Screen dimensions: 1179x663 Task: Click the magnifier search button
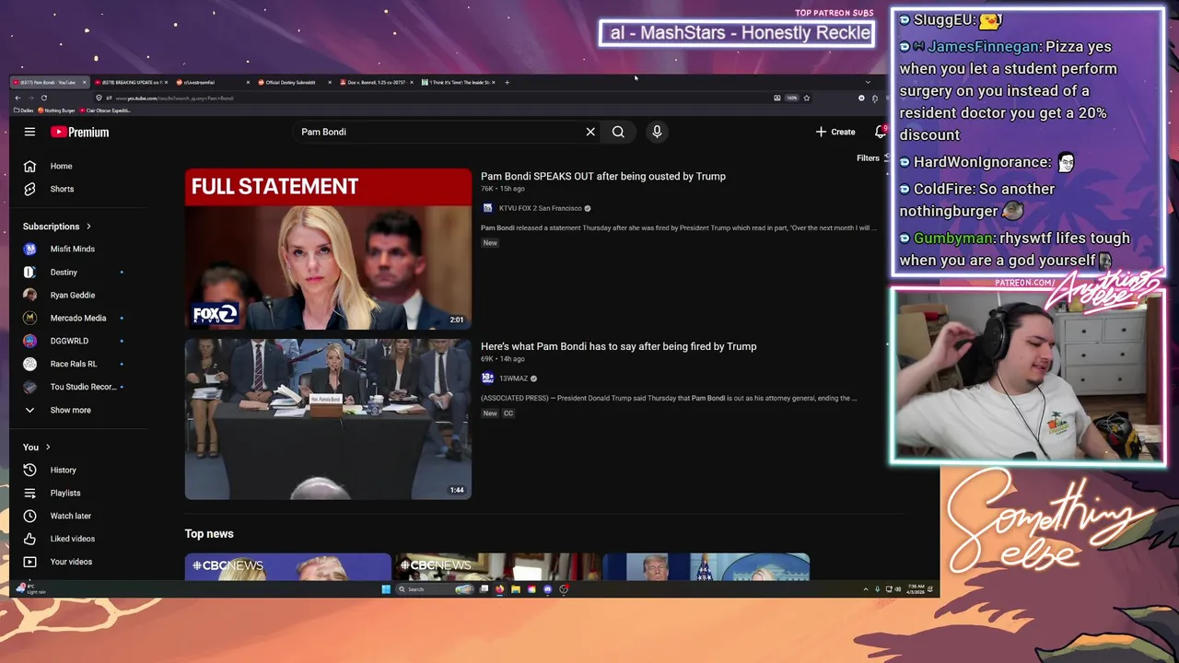pyautogui.click(x=618, y=132)
